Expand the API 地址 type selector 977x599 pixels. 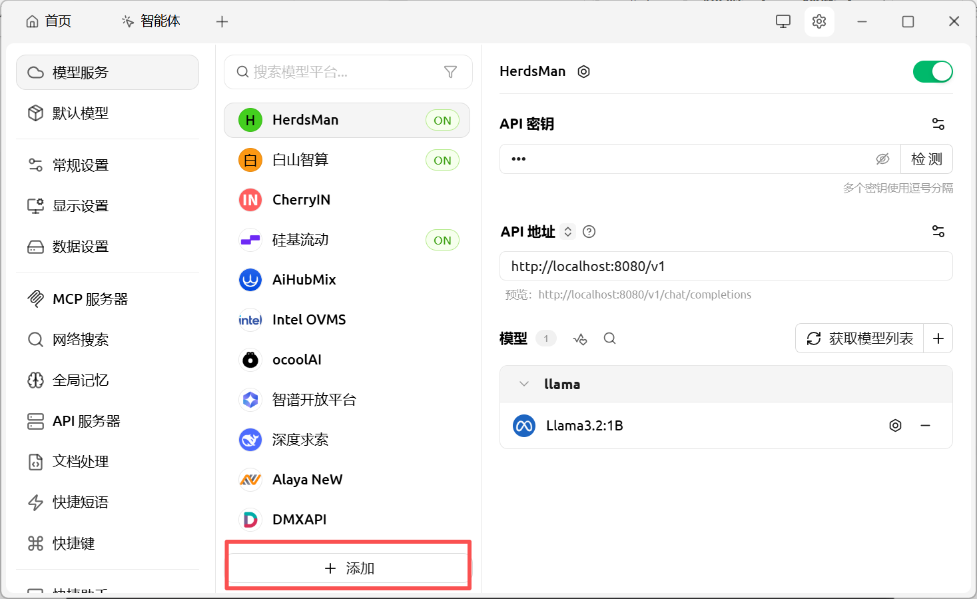pos(568,231)
